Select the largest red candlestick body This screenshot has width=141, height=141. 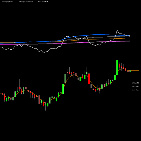89,79
